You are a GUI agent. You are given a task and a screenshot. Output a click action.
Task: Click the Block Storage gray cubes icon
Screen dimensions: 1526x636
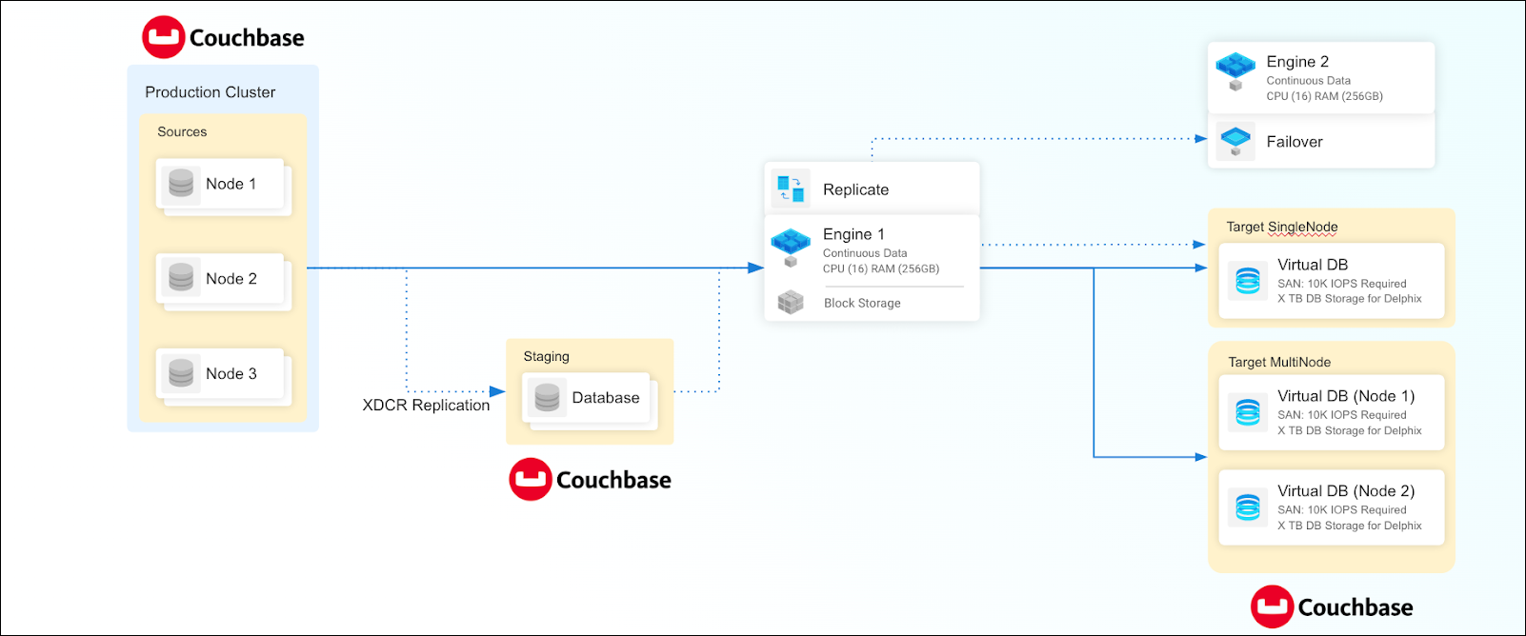pos(791,303)
